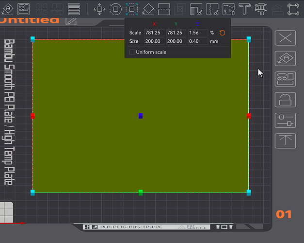Toggle the Uniform scale checkbox
This screenshot has height=243, width=304.
click(x=132, y=52)
